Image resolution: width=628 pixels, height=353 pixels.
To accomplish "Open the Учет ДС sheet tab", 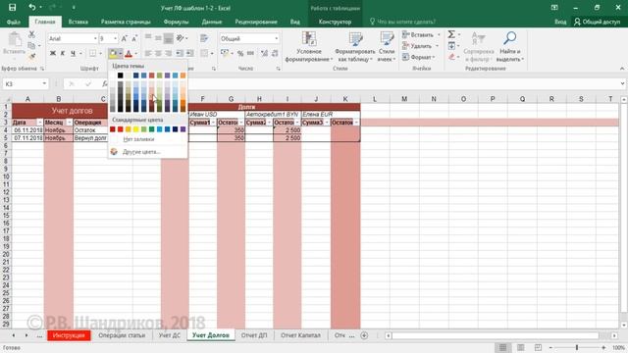I will pos(170,335).
